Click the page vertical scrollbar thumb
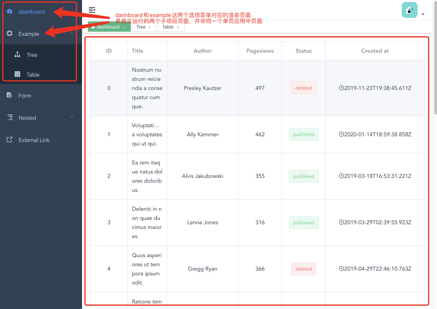This screenshot has height=309, width=437. (435, 57)
